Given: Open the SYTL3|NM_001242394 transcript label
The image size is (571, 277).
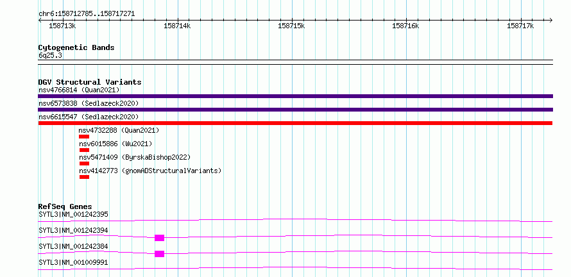Looking at the screenshot, I should click(x=73, y=230).
